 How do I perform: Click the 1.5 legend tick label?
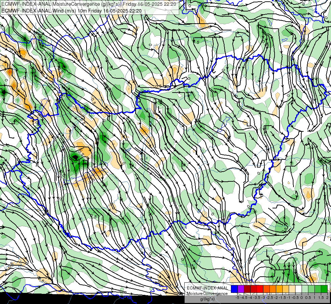click(x=321, y=298)
